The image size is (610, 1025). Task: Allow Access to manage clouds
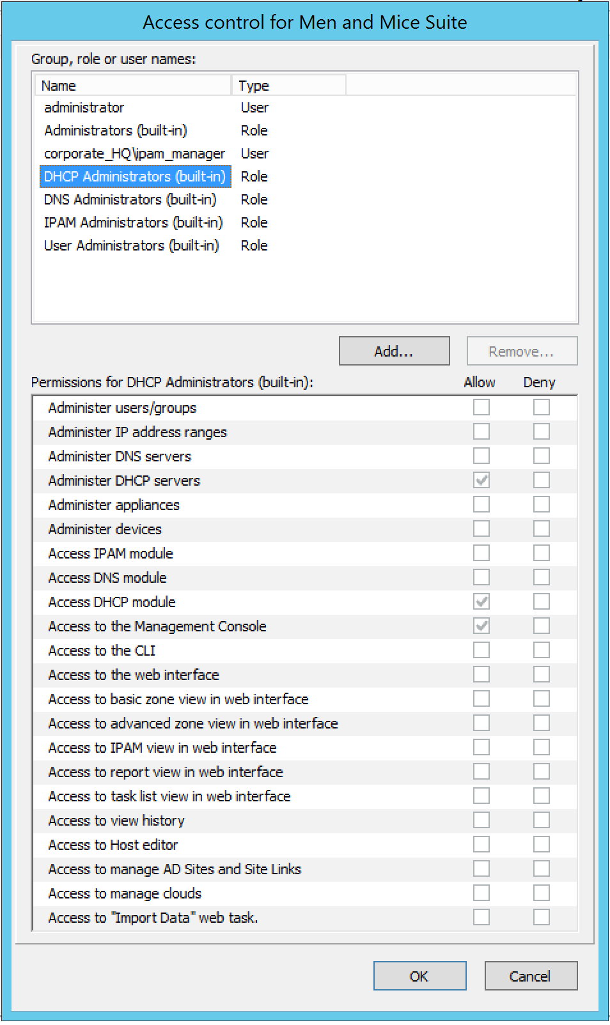pyautogui.click(x=481, y=893)
